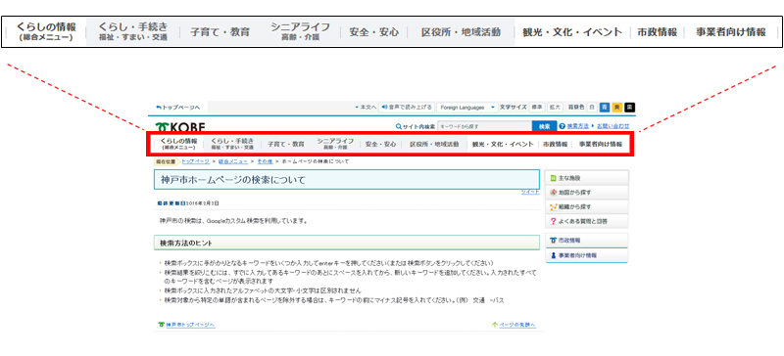Open 市政情報 in the right sidebar
Viewport: 784px width, 356px height.
pos(587,241)
